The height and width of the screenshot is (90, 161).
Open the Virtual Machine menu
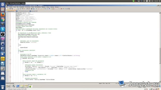point(15,3)
